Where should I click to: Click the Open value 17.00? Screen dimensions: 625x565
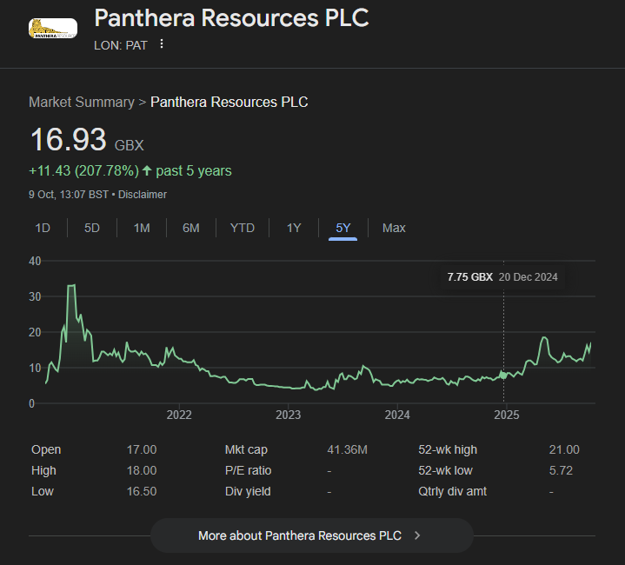(142, 449)
